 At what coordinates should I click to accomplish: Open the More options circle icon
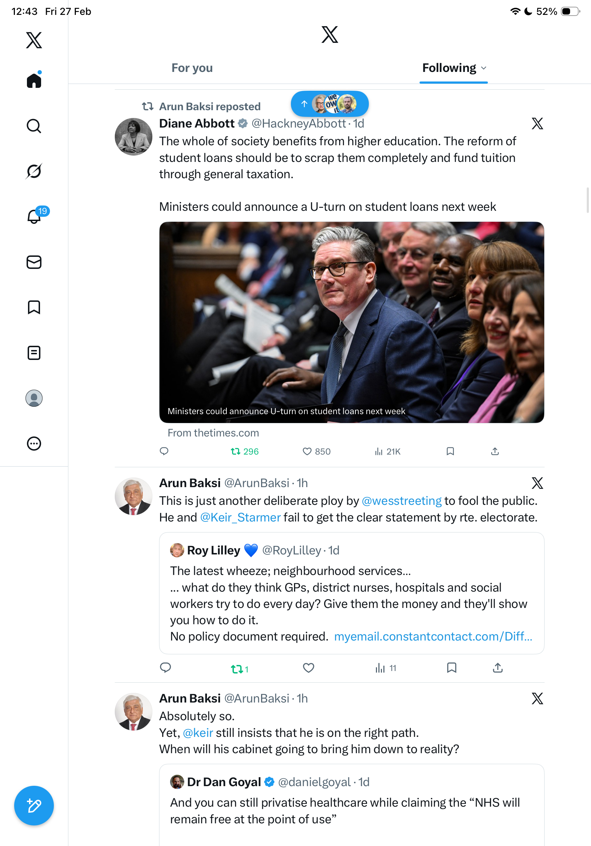point(34,444)
